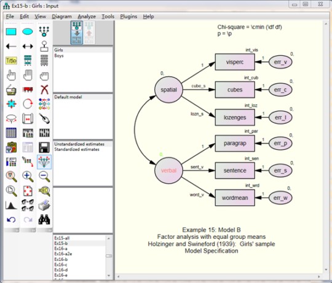Viewport: 332px width, 283px height.
Task: Choose the single-headed path arrow tool
Action: click(11, 46)
